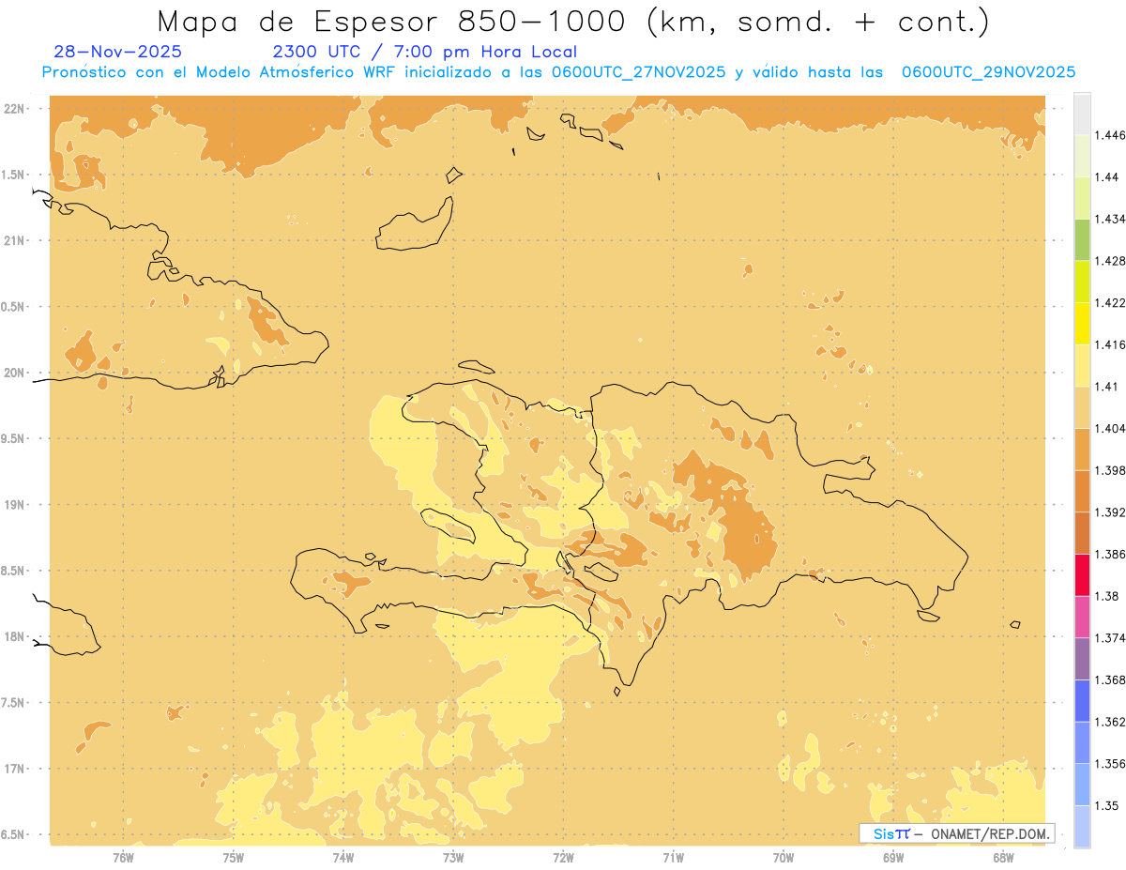1126x870 pixels.
Task: Click the 9.5N latitude label
Action: coord(13,438)
